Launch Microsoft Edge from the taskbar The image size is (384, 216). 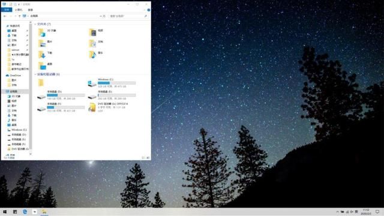point(25,212)
